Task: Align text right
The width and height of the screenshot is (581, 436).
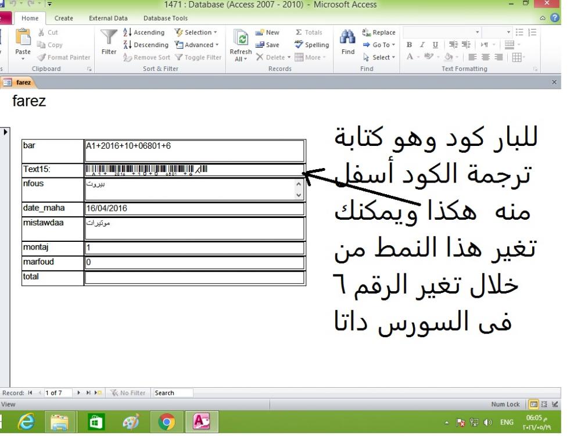Action: tap(498, 57)
